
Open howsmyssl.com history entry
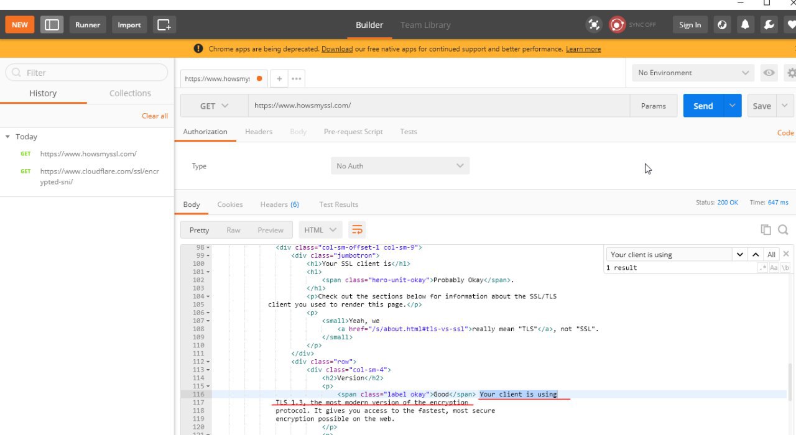click(88, 153)
